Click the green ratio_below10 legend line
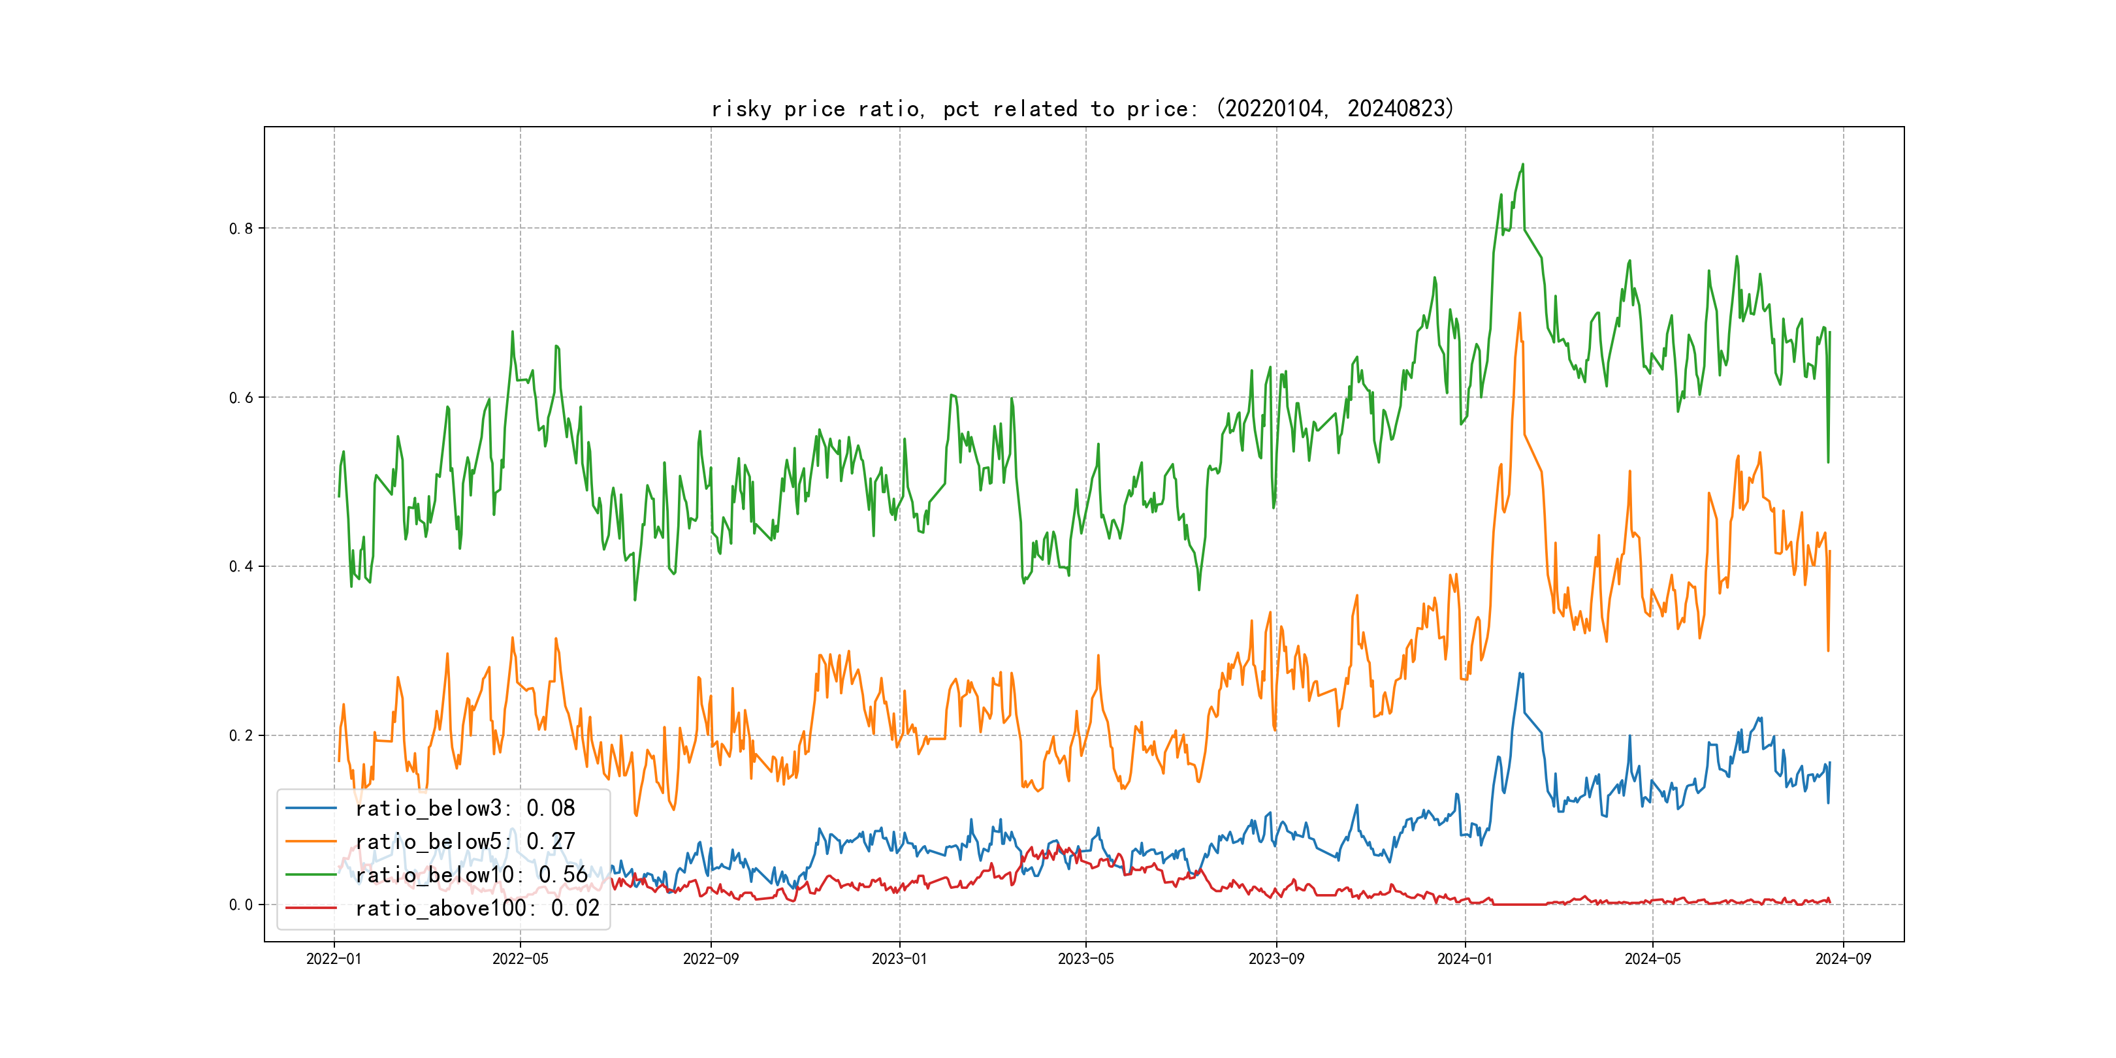The image size is (2116, 1058). 310,875
